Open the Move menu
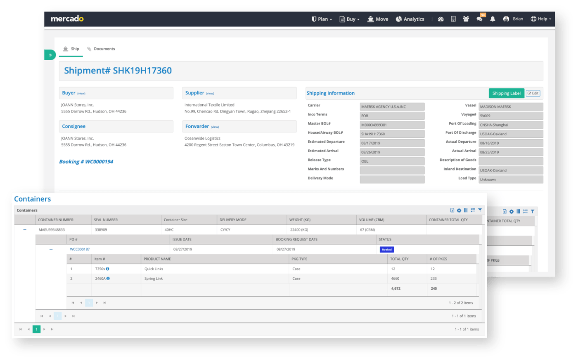This screenshot has height=361, width=578. 378,19
